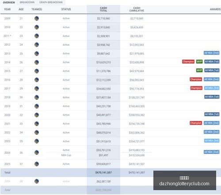Click the team logo in the 2011 row
The width and height of the screenshot is (221, 195).
[37, 36]
